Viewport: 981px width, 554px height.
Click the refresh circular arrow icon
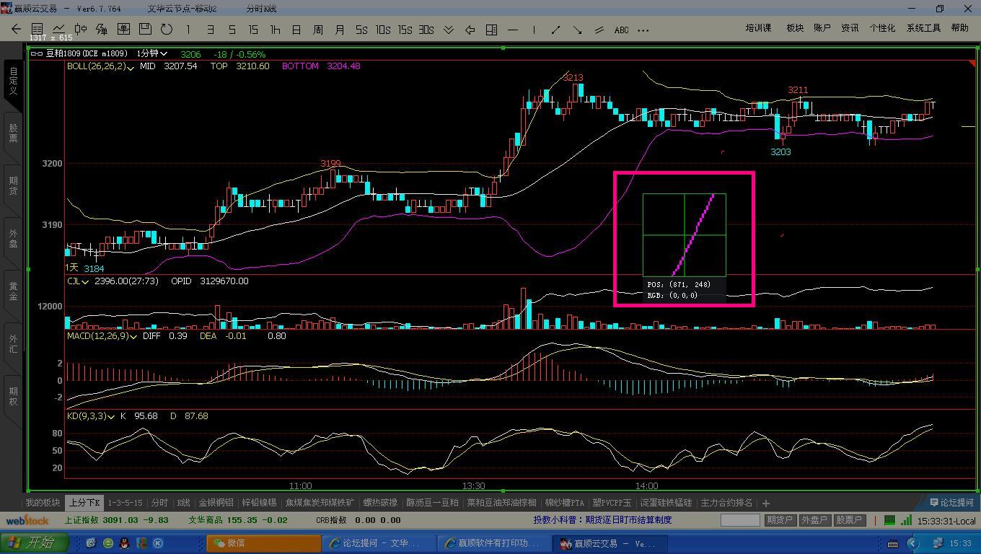click(167, 30)
